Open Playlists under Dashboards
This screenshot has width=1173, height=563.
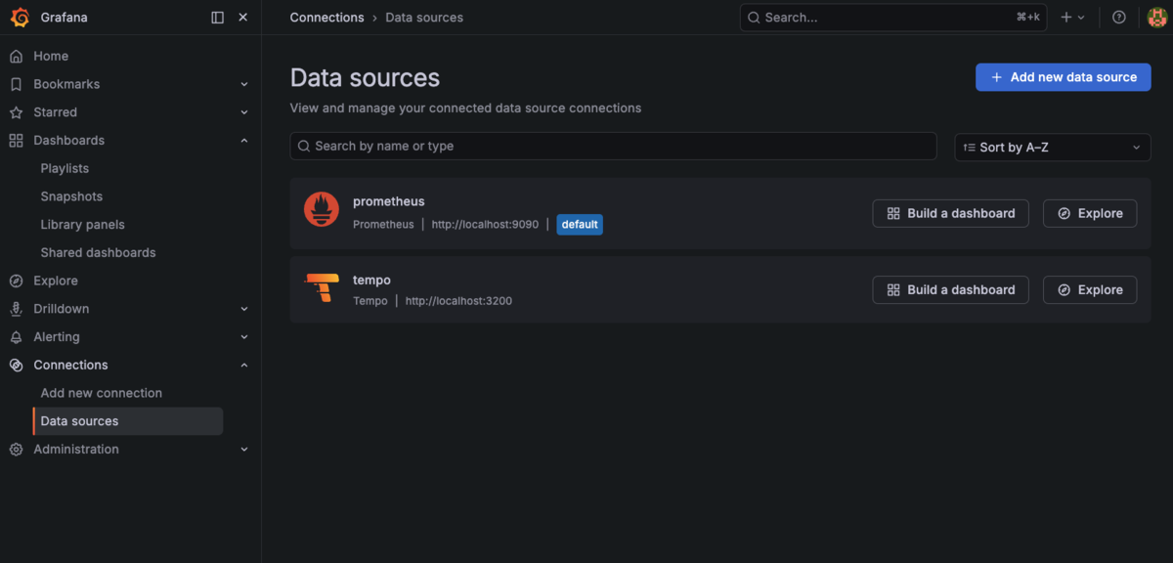(x=65, y=168)
